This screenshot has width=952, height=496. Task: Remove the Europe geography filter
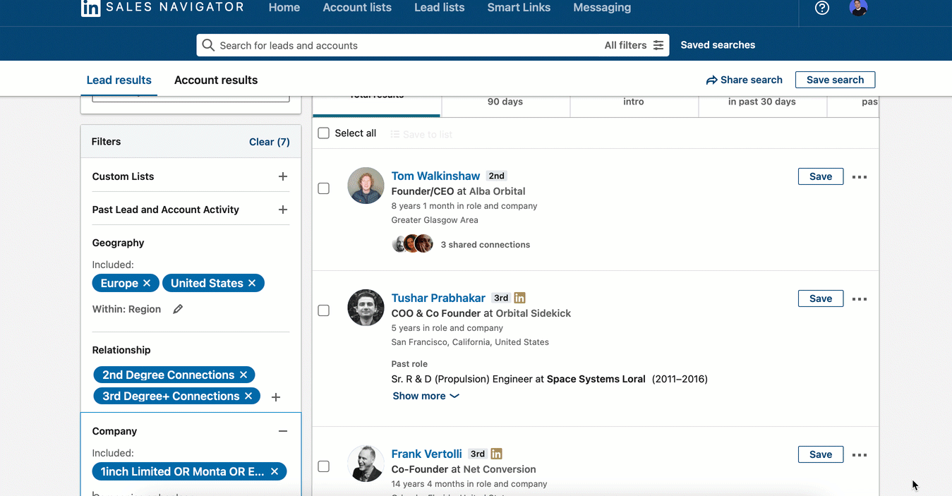(x=147, y=283)
